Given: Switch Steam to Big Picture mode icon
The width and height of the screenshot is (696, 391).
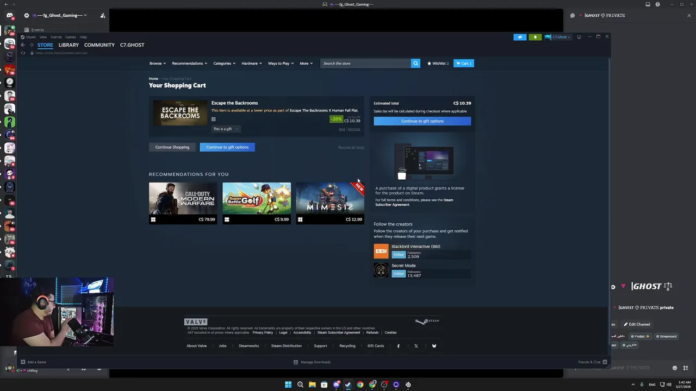Looking at the screenshot, I should pyautogui.click(x=579, y=37).
